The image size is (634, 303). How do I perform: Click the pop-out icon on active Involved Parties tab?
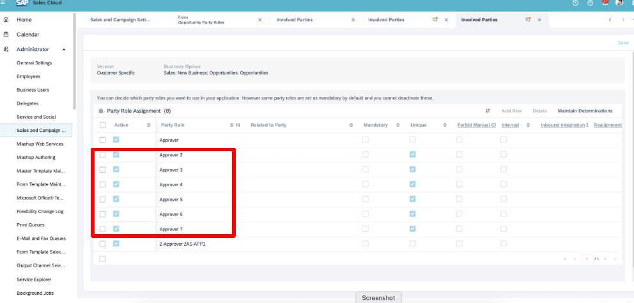528,19
